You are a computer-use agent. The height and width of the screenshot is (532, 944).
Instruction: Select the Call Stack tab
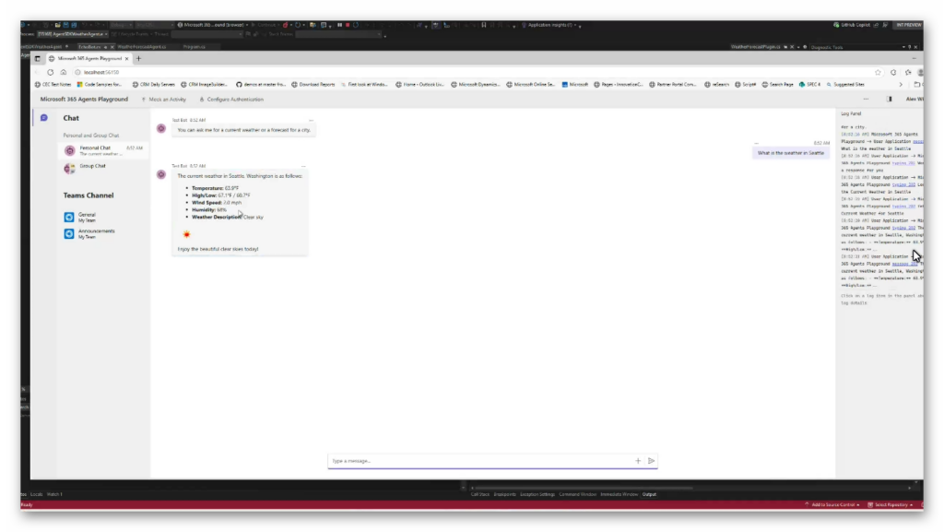point(479,495)
